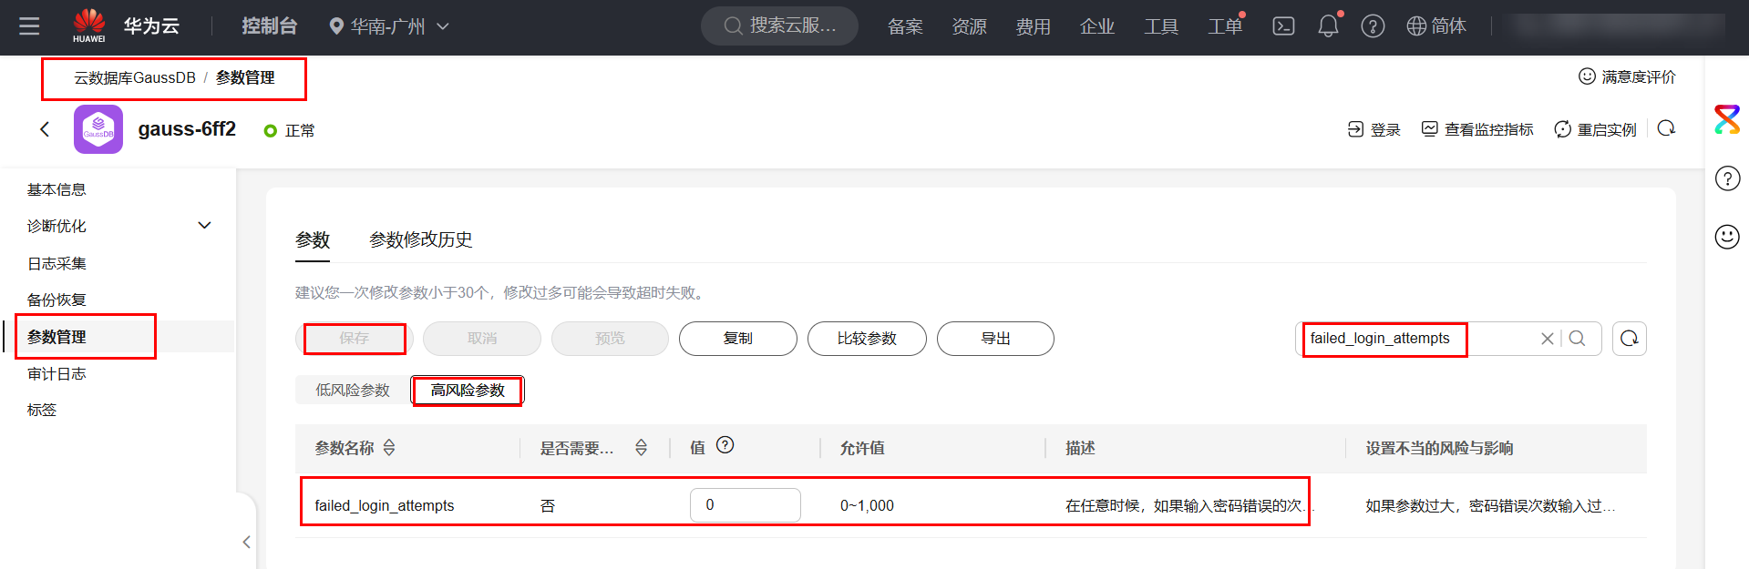Click the 取消 cancel button
The width and height of the screenshot is (1749, 569).
482,339
